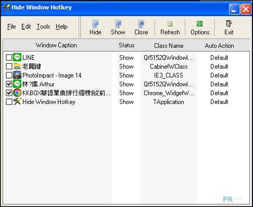This screenshot has height=207, width=253.
Task: Minimize the Hide Window Hotkey window
Action: (234, 9)
